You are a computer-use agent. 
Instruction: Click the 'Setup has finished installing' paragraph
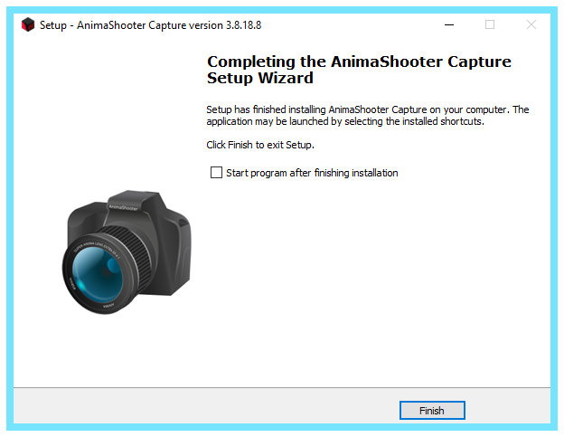[368, 115]
